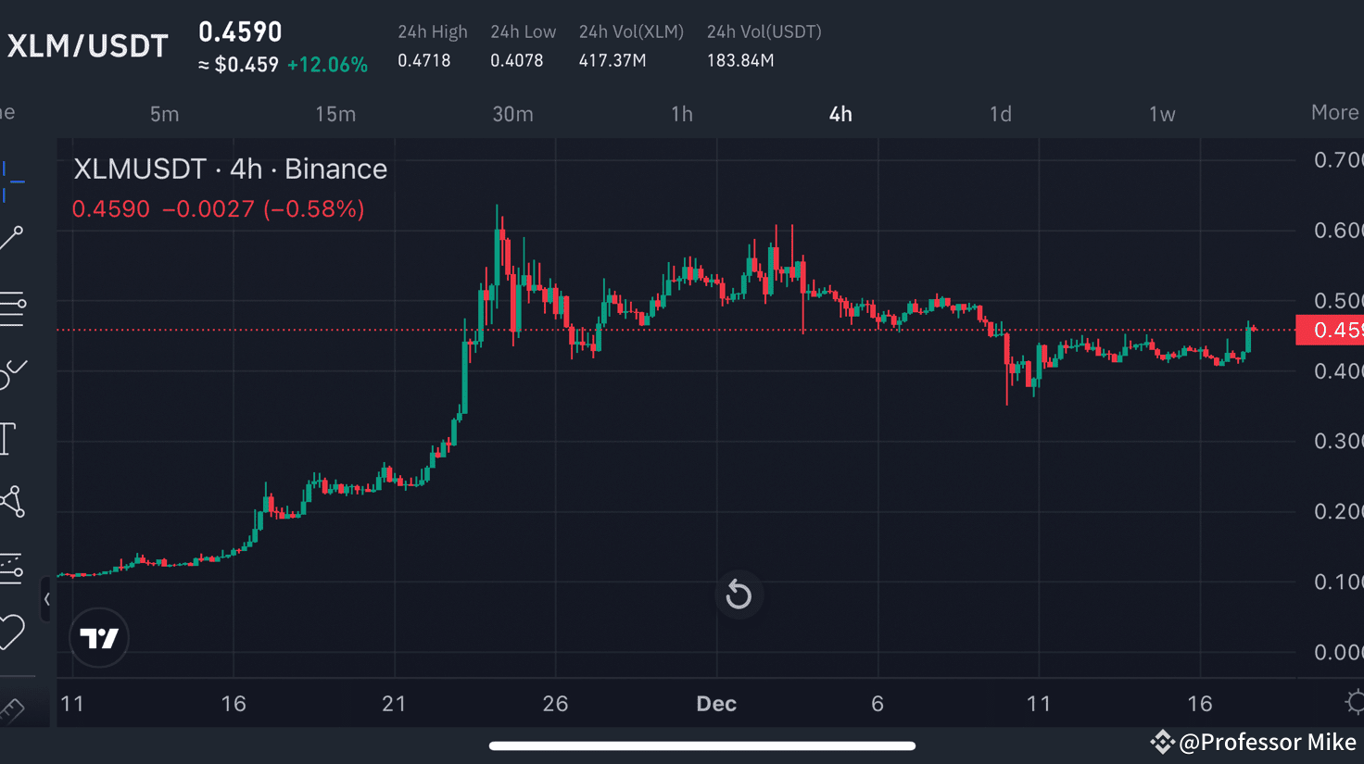The height and width of the screenshot is (764, 1364).
Task: Open the XLM/USDT pair selector
Action: click(88, 45)
